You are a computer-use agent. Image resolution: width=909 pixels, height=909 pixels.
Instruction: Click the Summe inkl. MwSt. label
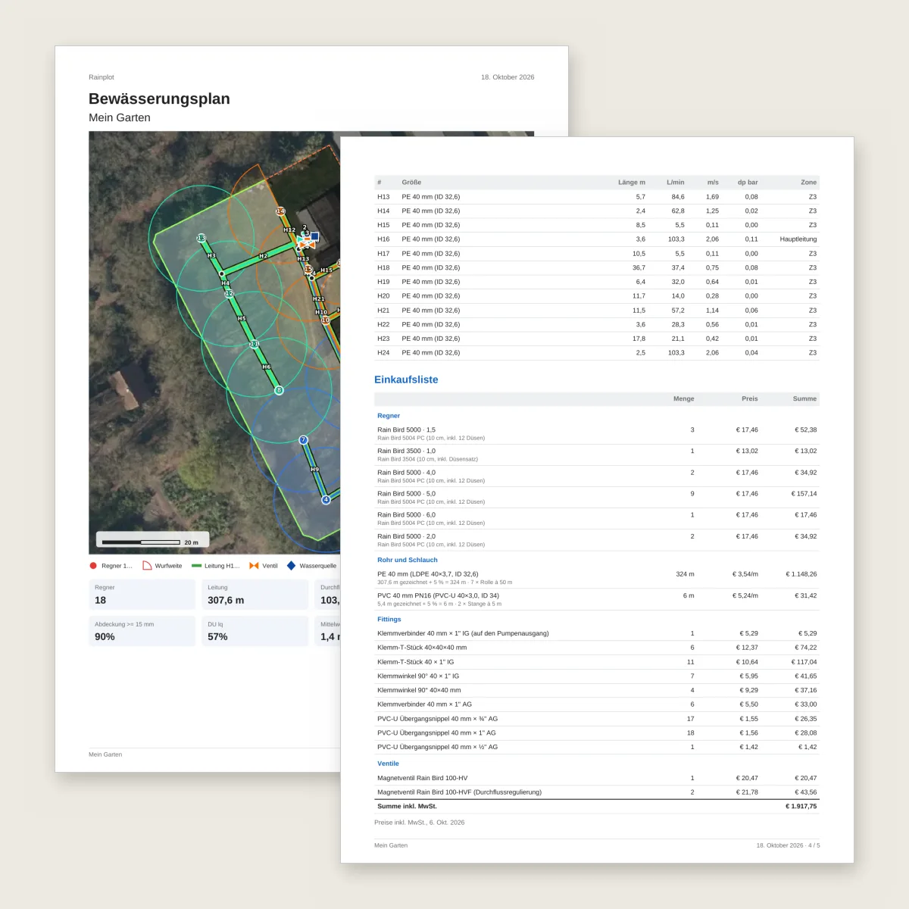point(408,807)
